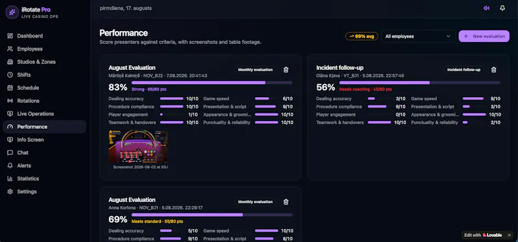
Task: Click 'Player engagement' 1/10 row in Mārtiņš card
Action: point(153,115)
